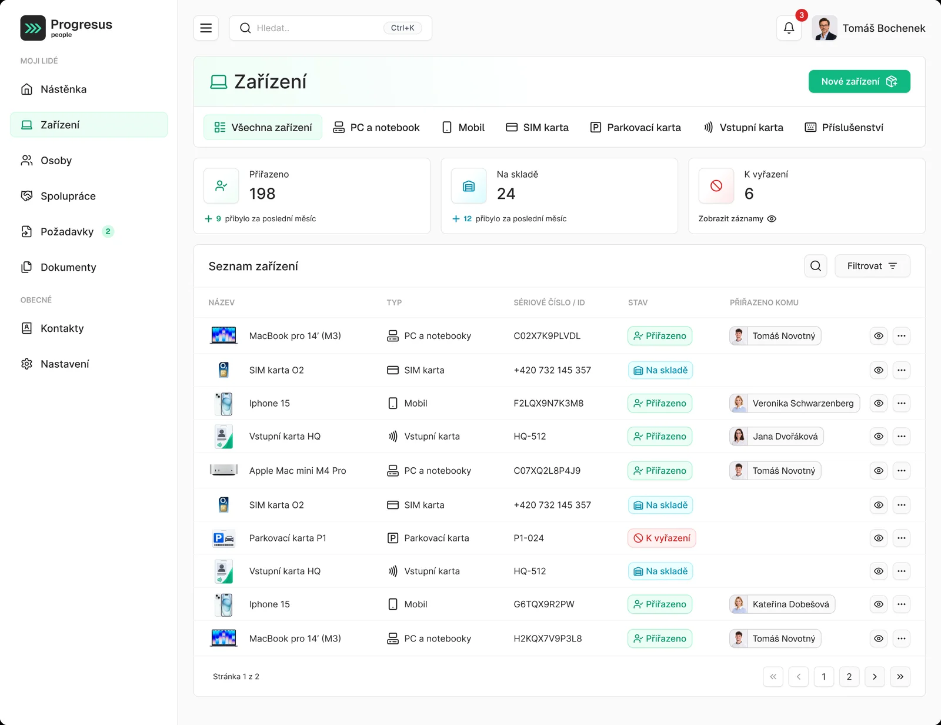Image resolution: width=941 pixels, height=725 pixels.
Task: Open Kontakty in the sidebar
Action: [89, 328]
